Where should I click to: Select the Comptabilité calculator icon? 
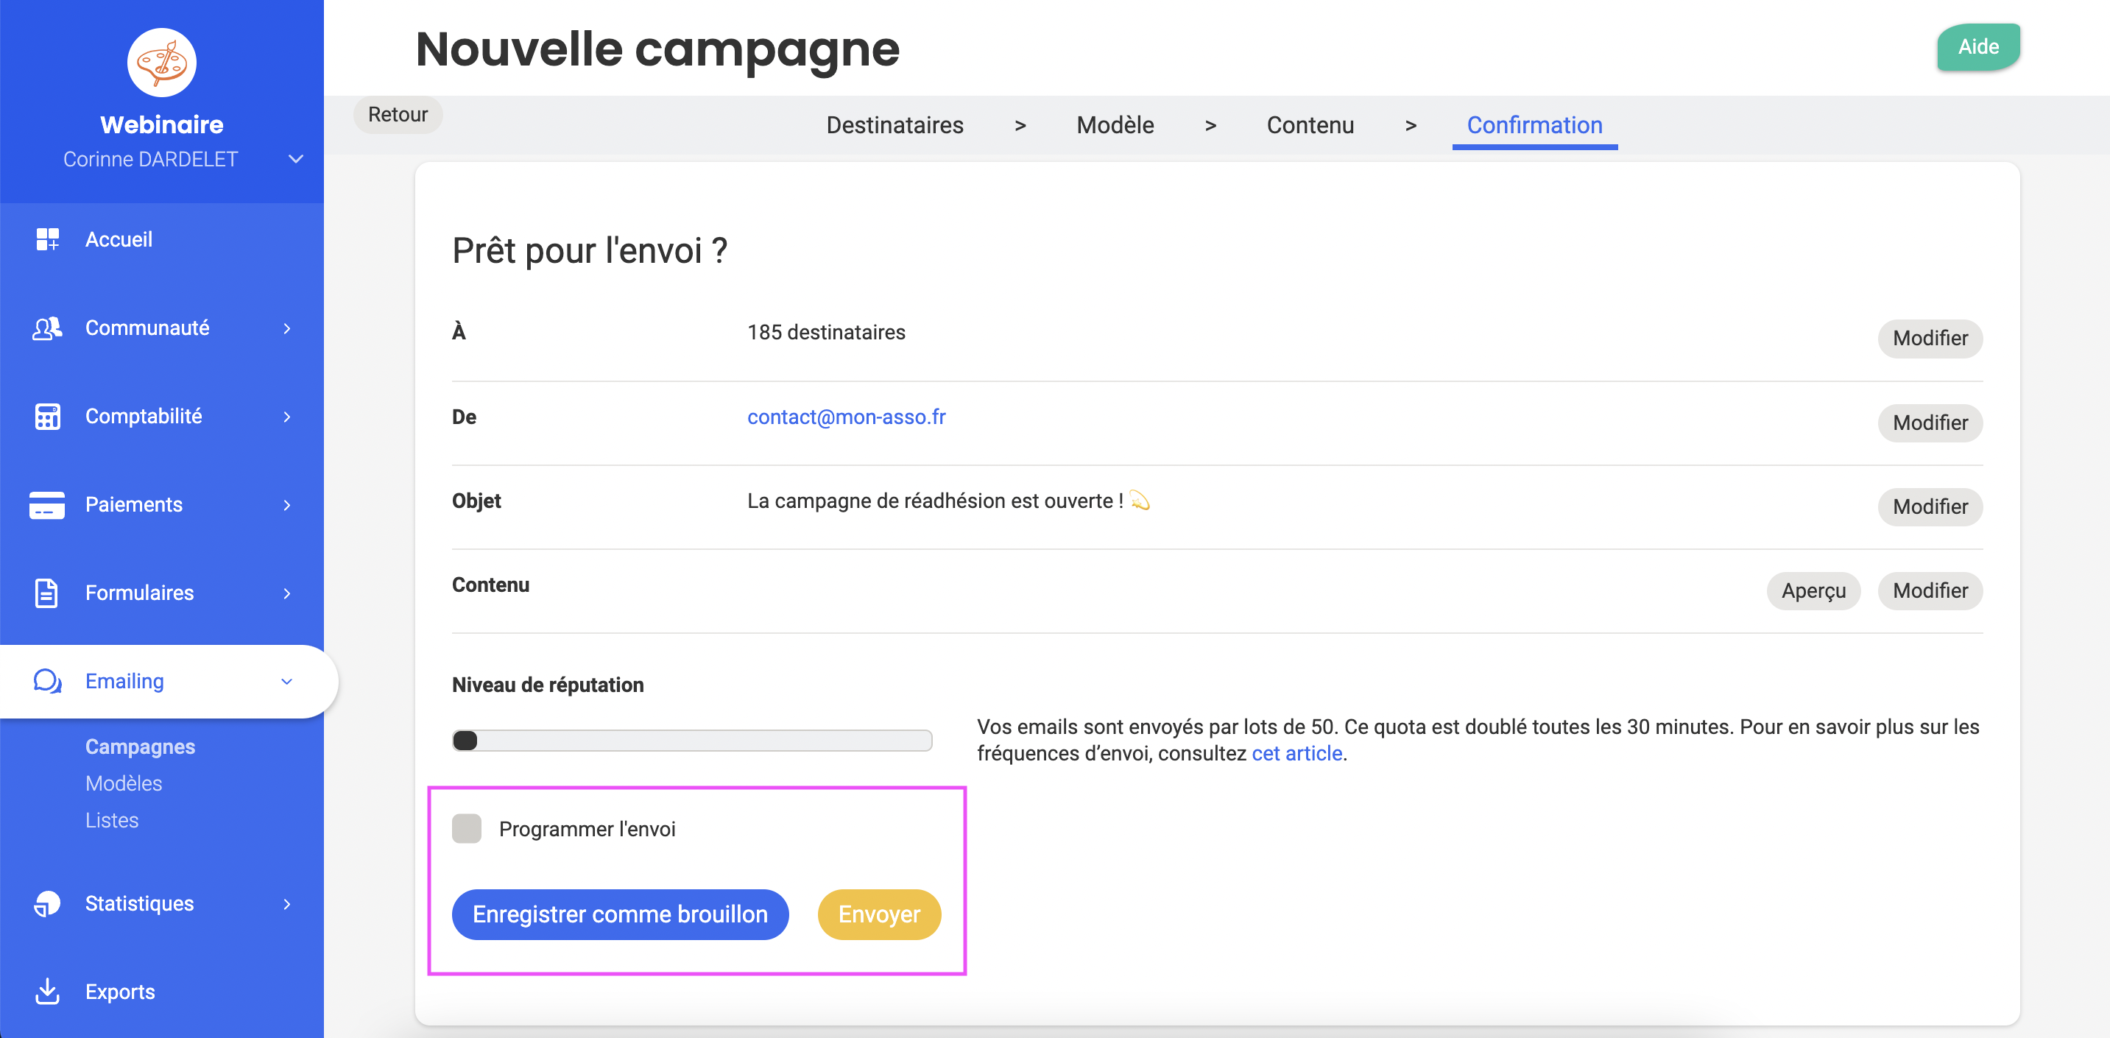point(48,416)
